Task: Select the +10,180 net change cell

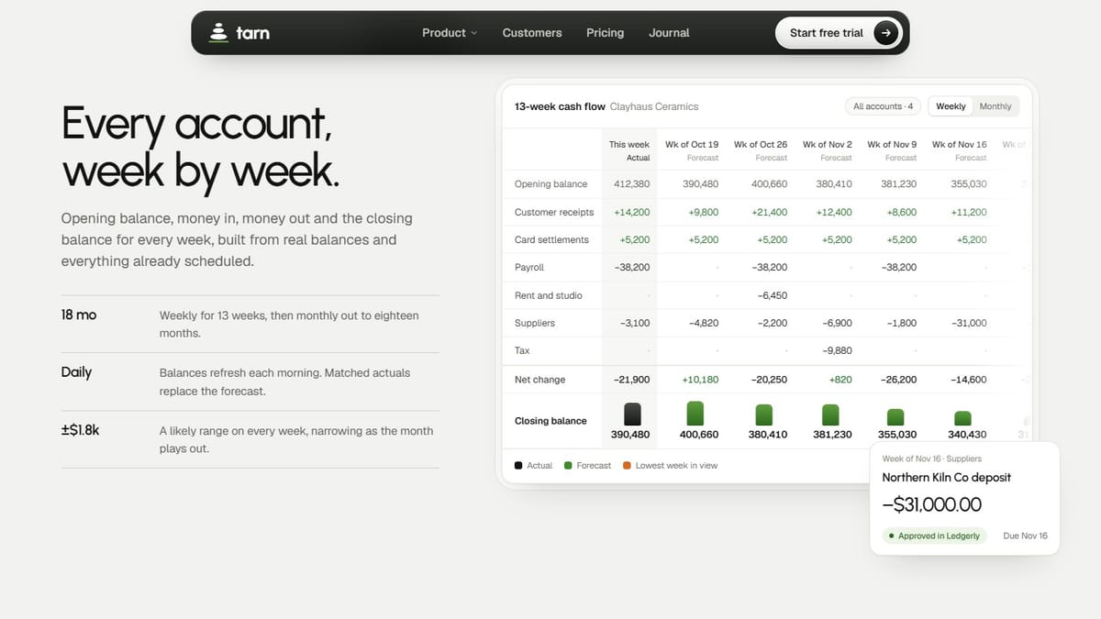Action: (699, 380)
